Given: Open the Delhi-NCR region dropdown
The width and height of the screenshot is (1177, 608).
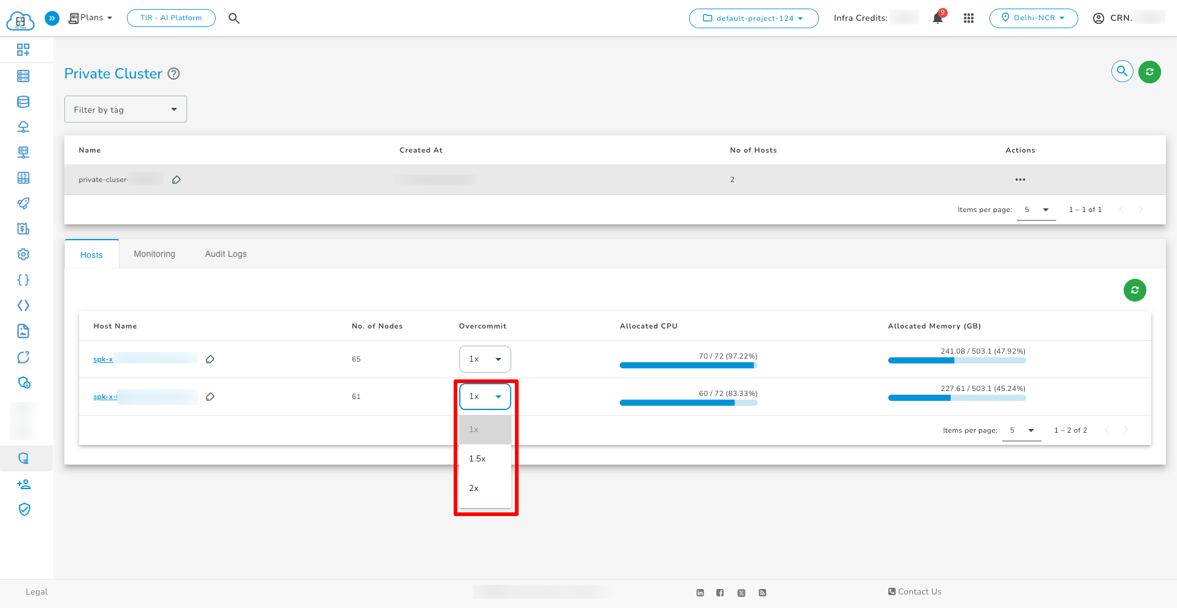Looking at the screenshot, I should point(1034,18).
